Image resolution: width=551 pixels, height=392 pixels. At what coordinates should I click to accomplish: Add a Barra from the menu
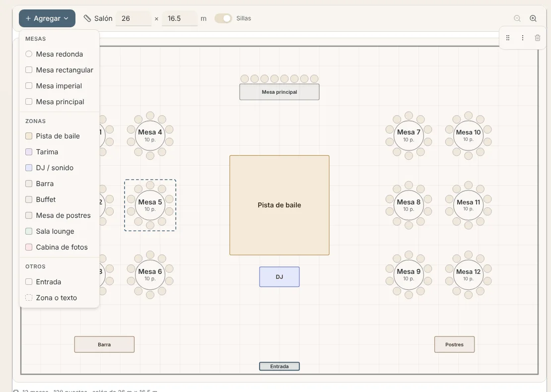(x=60, y=184)
